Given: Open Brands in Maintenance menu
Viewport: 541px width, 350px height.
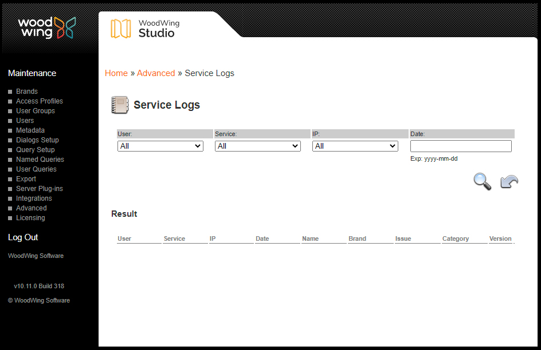Looking at the screenshot, I should pyautogui.click(x=27, y=92).
